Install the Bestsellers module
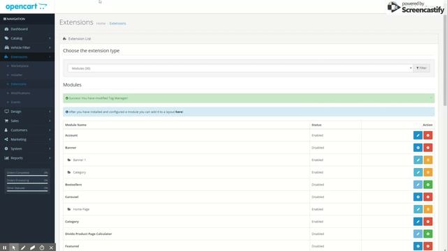447x251 pixels. [427, 184]
